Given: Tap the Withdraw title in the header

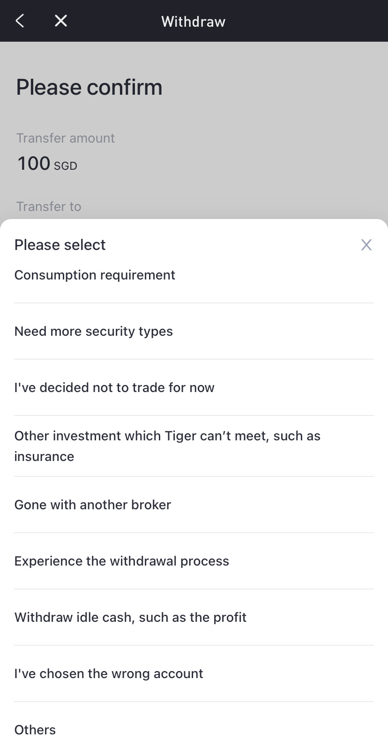Looking at the screenshot, I should point(194,22).
